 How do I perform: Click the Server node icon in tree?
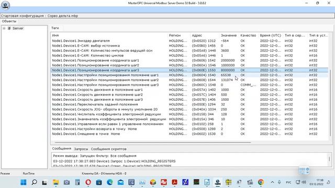pos(9,28)
